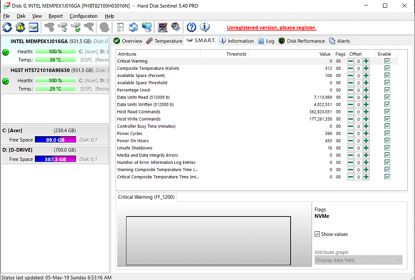
Task: Click the refresh disk status toolbar icon
Action: (7, 27)
